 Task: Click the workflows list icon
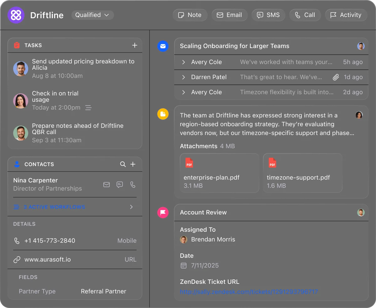[x=16, y=207]
